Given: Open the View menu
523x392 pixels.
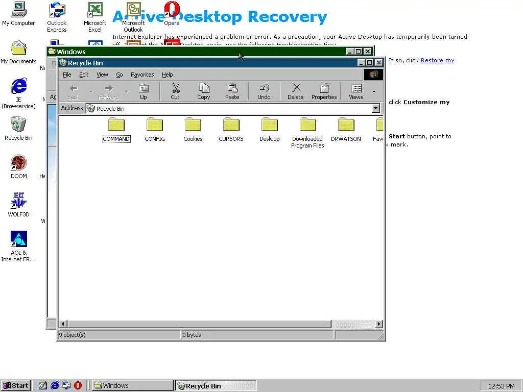Looking at the screenshot, I should tap(102, 75).
